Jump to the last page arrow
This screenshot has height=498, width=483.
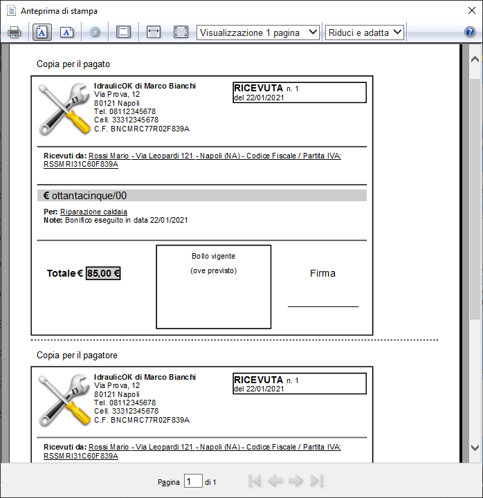[317, 481]
